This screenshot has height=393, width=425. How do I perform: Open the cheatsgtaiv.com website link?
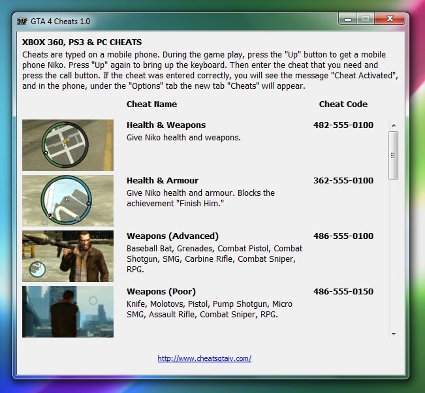204,358
